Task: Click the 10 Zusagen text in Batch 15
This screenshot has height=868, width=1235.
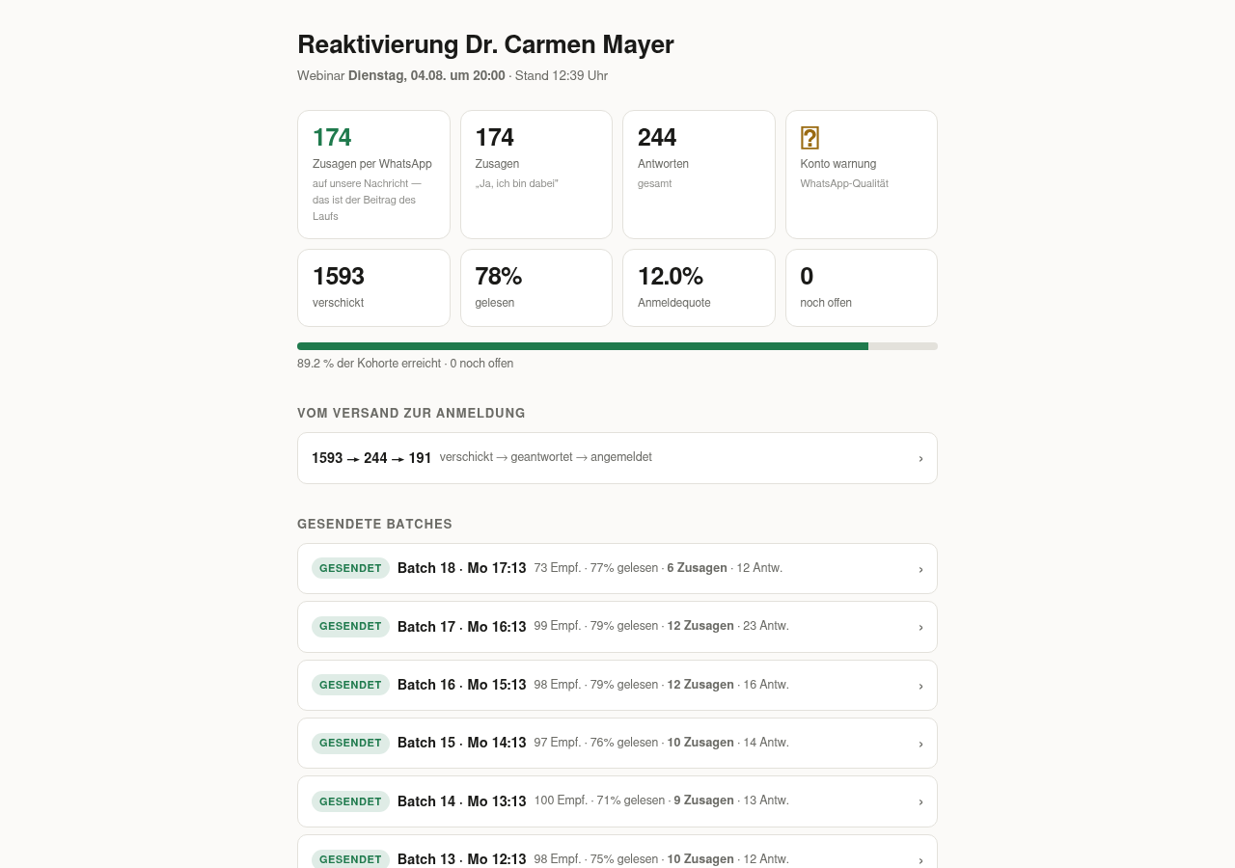Action: 700,743
